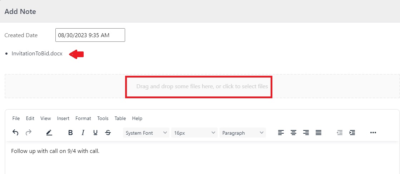Open the Format menu
Image resolution: width=400 pixels, height=174 pixels.
(83, 118)
